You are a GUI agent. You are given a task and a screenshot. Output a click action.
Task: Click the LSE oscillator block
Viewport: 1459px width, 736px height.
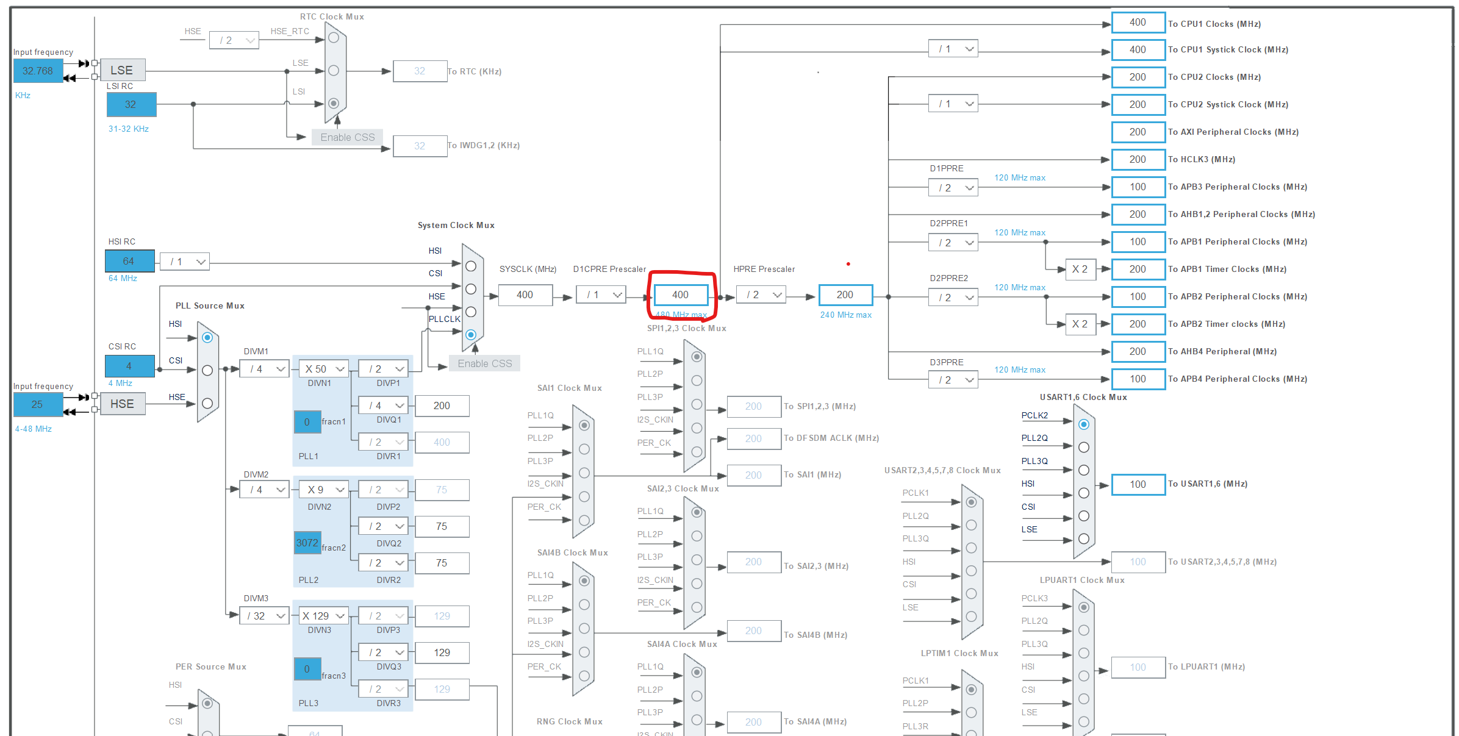coord(122,70)
